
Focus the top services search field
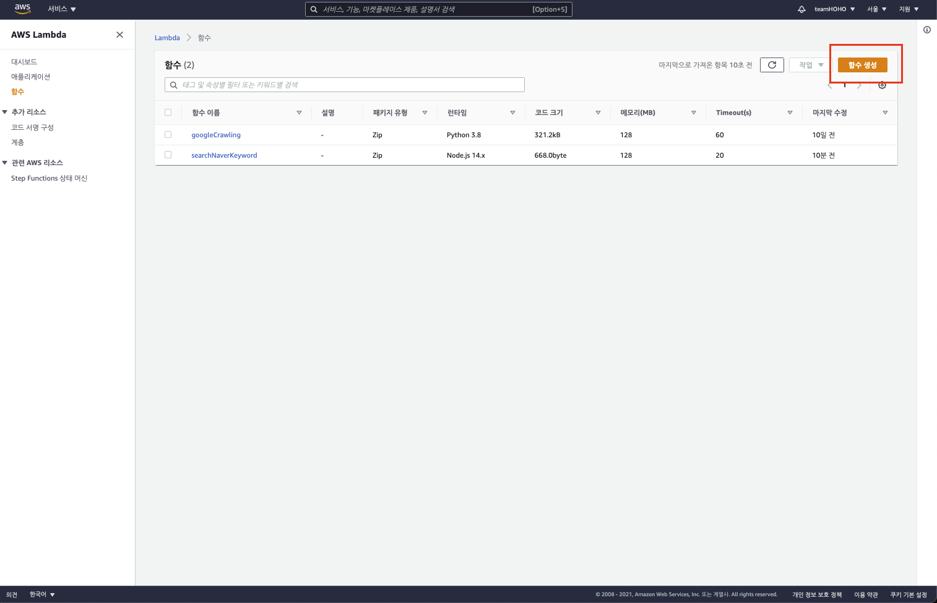click(x=439, y=9)
